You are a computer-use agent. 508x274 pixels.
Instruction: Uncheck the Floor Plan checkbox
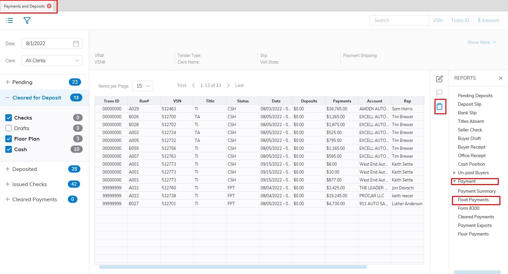[9, 139]
